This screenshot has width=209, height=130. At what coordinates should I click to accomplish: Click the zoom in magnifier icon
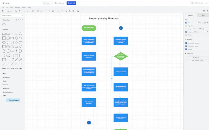16,11
